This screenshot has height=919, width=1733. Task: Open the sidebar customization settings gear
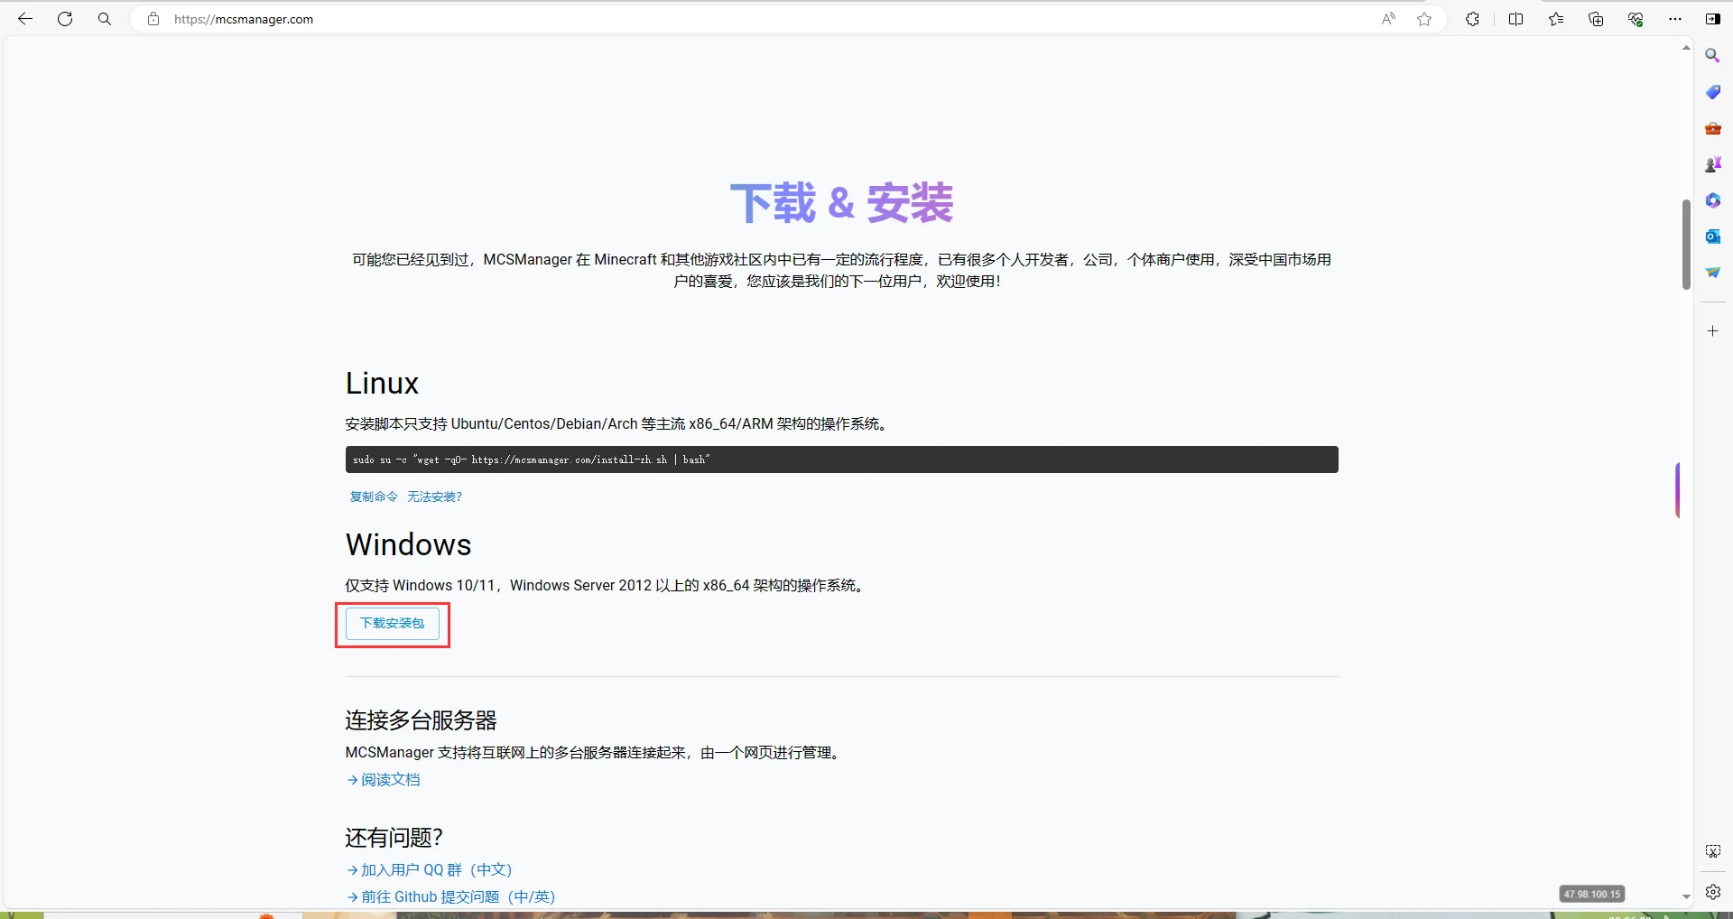[x=1713, y=891]
